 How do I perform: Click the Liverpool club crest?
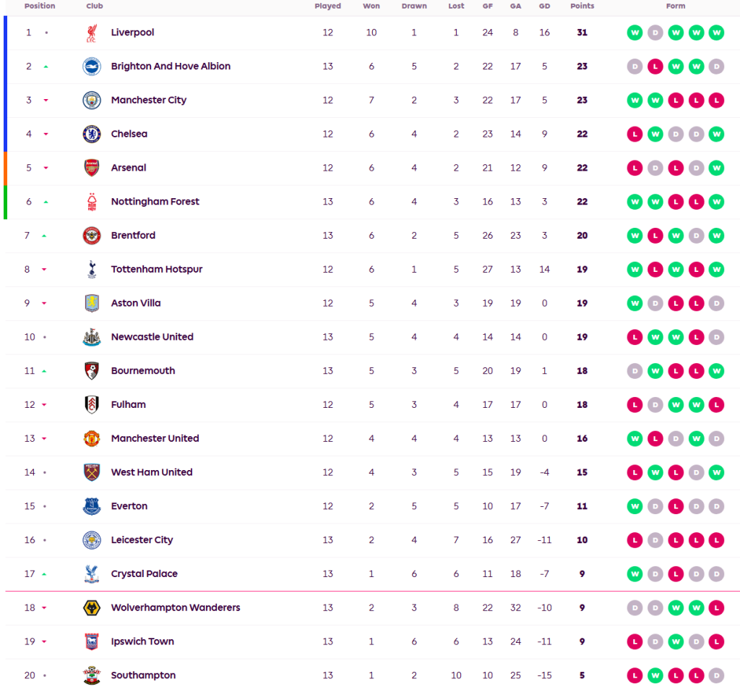click(x=91, y=33)
